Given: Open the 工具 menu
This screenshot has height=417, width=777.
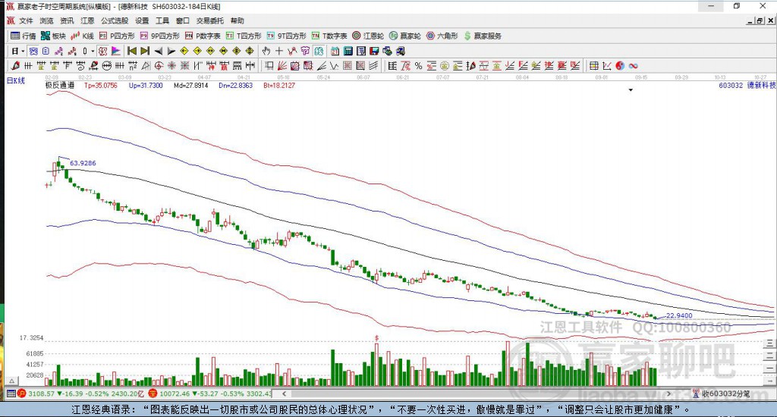Looking at the screenshot, I should pos(162,20).
